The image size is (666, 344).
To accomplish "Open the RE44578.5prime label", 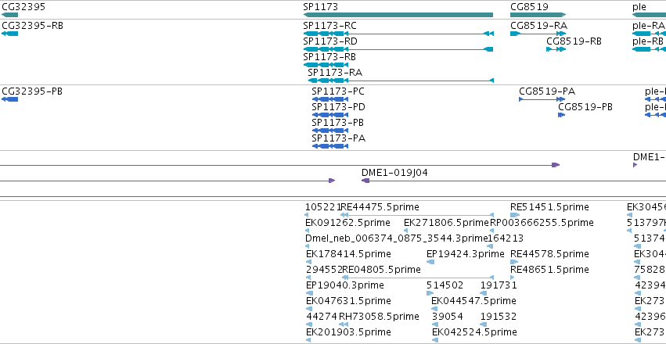I will click(549, 254).
